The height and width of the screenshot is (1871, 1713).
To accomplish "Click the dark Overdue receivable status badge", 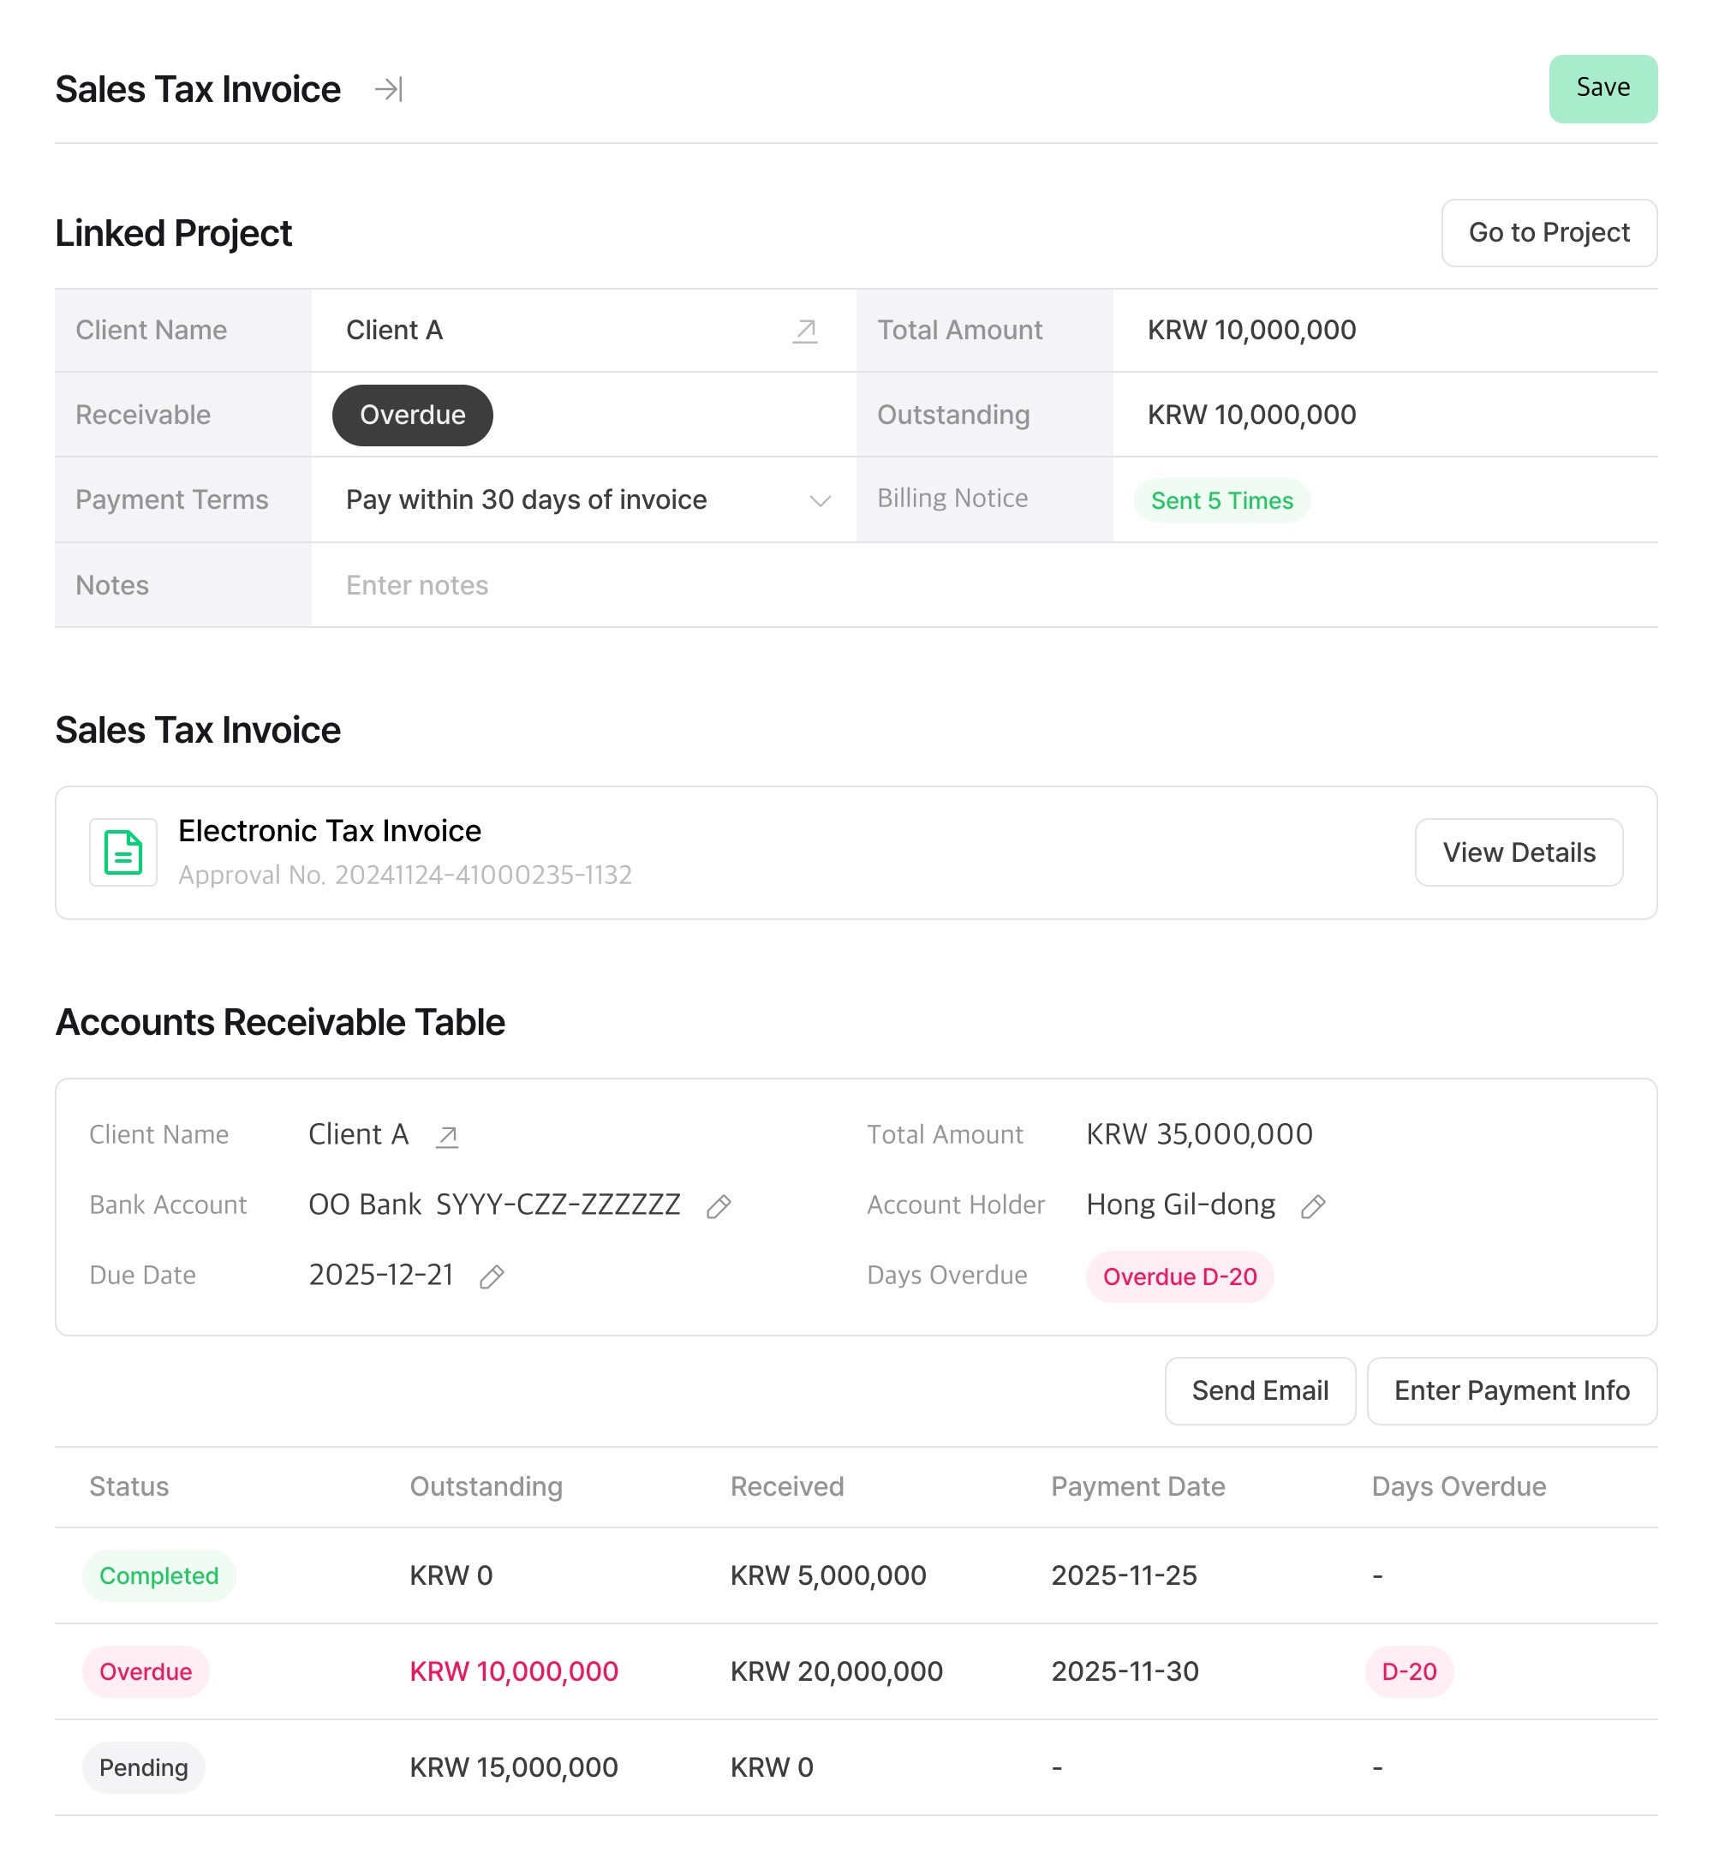I will [412, 415].
